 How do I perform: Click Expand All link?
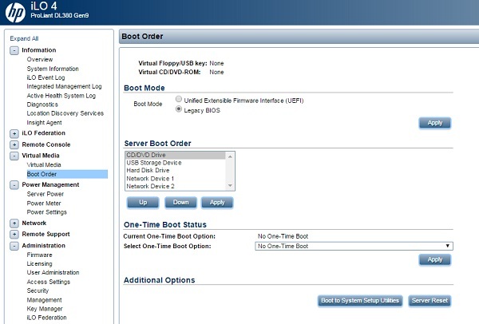24,38
